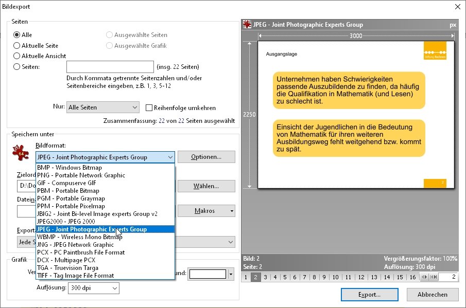Open the Makros dropdown arrow
This screenshot has width=466, height=308.
232,211
